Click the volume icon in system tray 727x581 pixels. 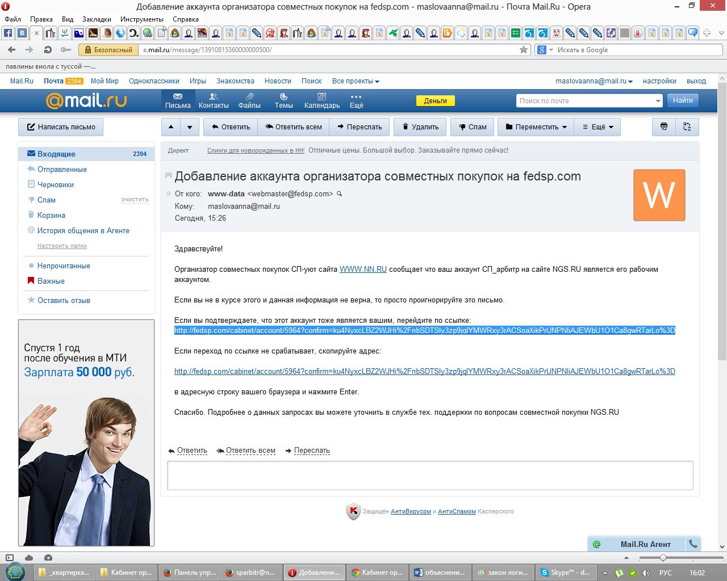click(645, 573)
